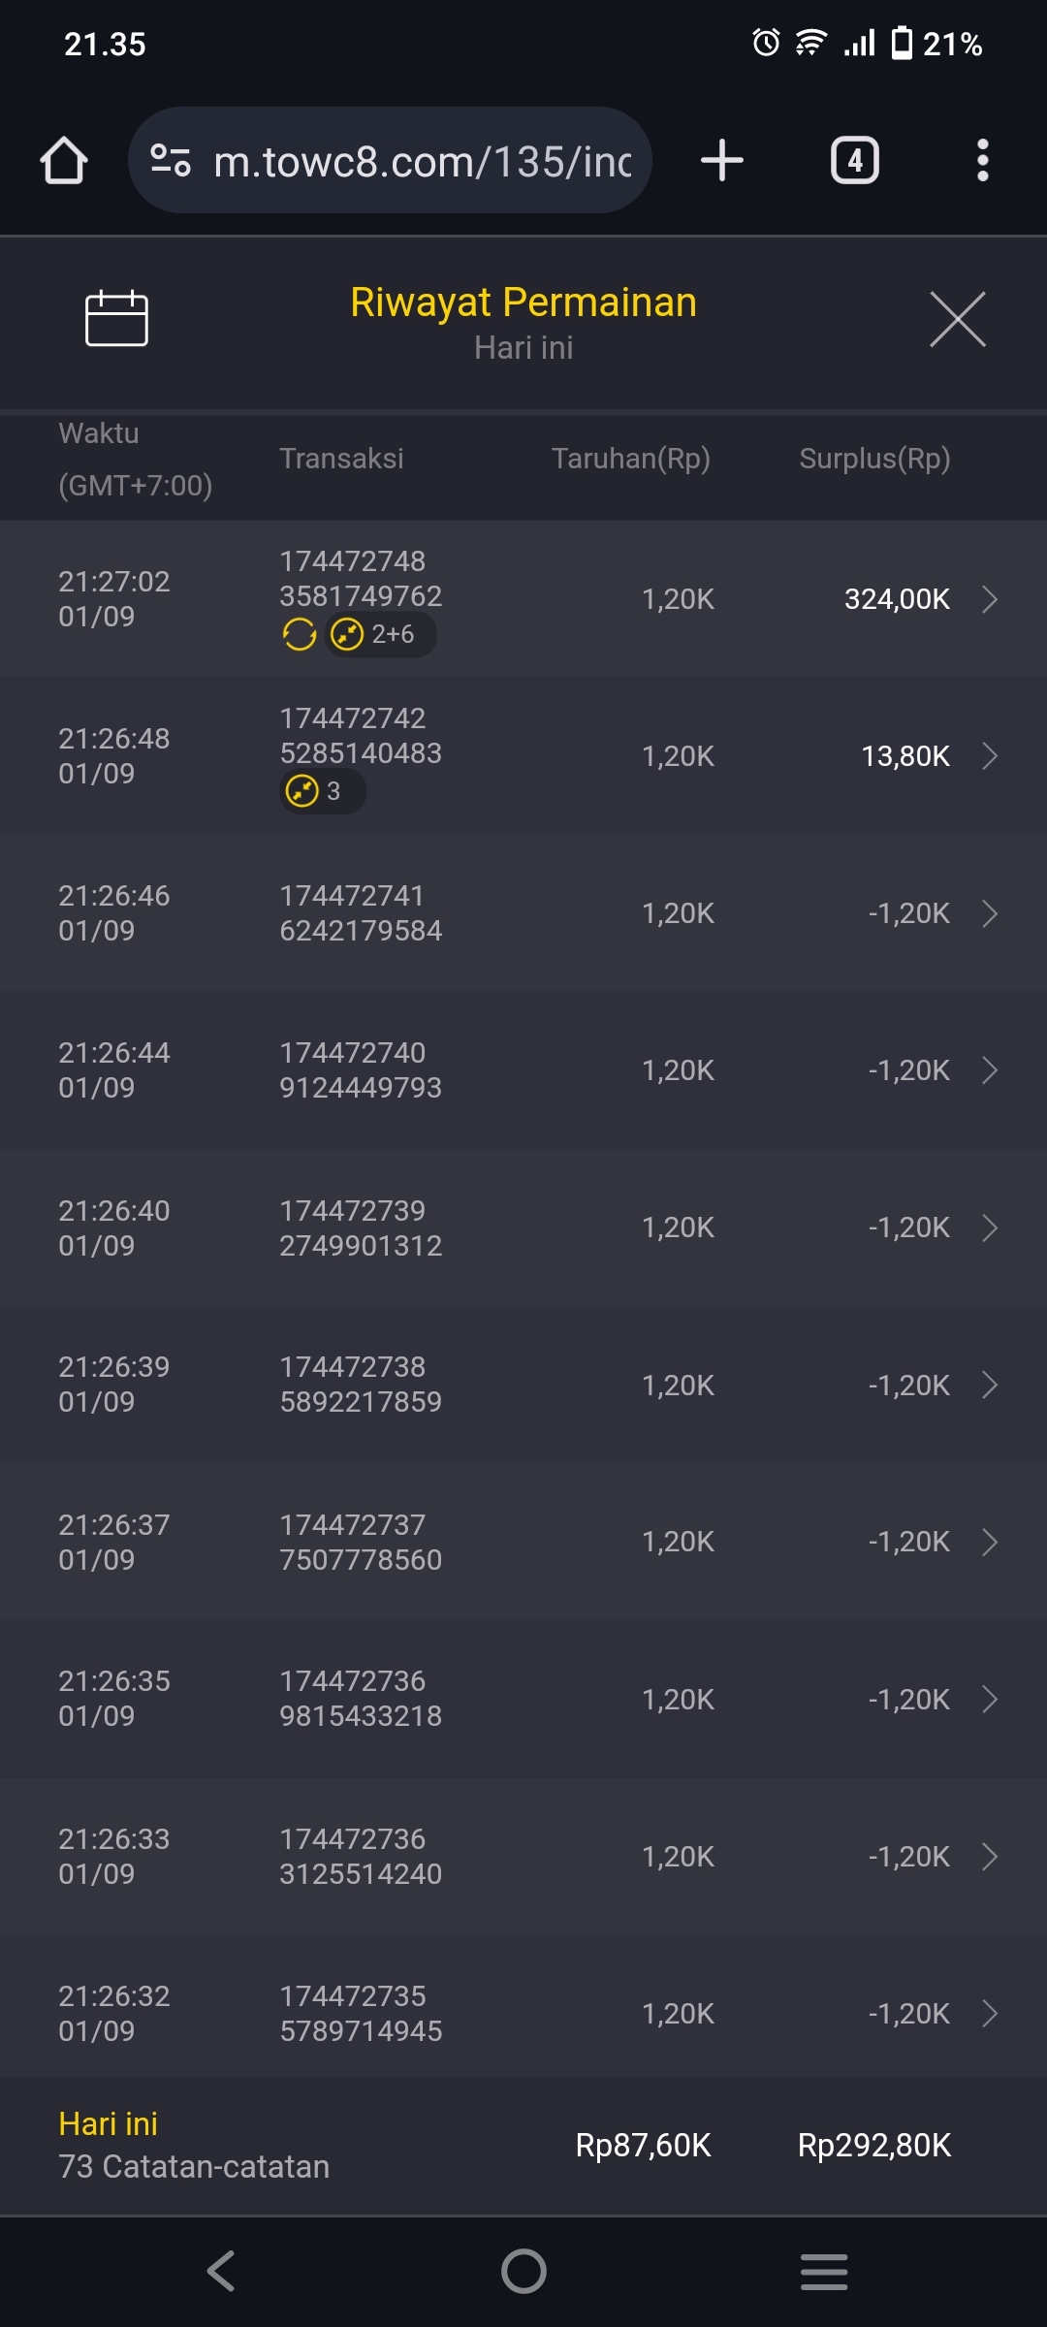
Task: Open the tab switcher showing 4
Action: pyautogui.click(x=854, y=161)
